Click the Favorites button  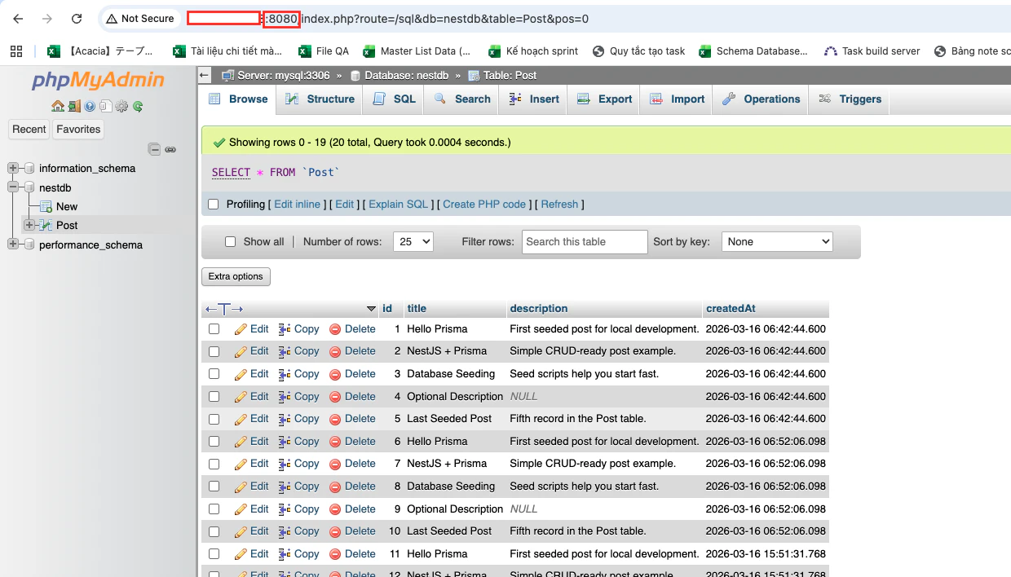click(78, 130)
